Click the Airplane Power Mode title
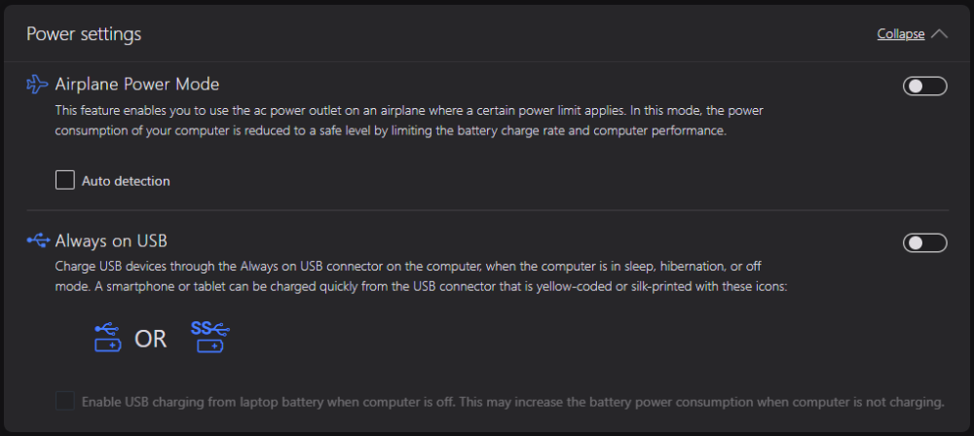 [137, 85]
